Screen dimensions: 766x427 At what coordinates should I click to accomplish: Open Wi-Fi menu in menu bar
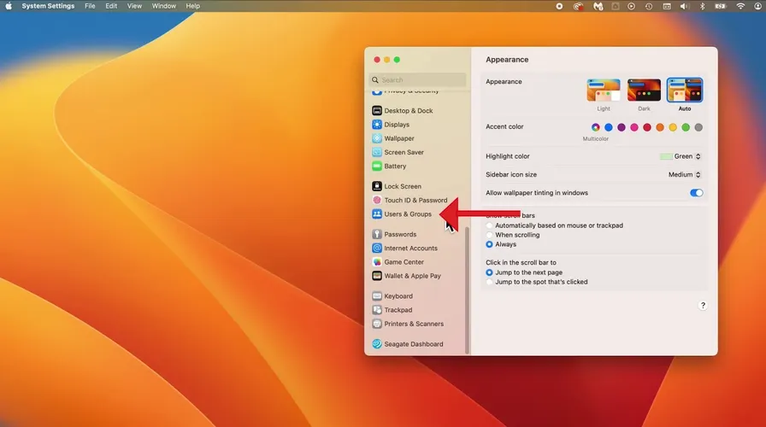pos(740,6)
